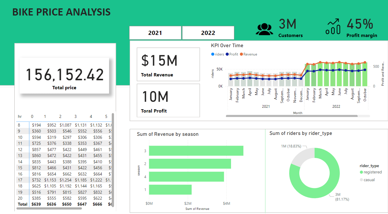This screenshot has height=214, width=388.
Task: Click the Profit margin trend chart icon
Action: click(x=333, y=28)
